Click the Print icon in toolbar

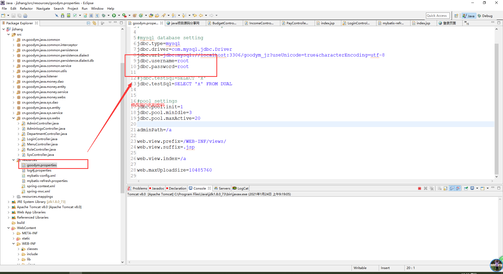[25, 16]
